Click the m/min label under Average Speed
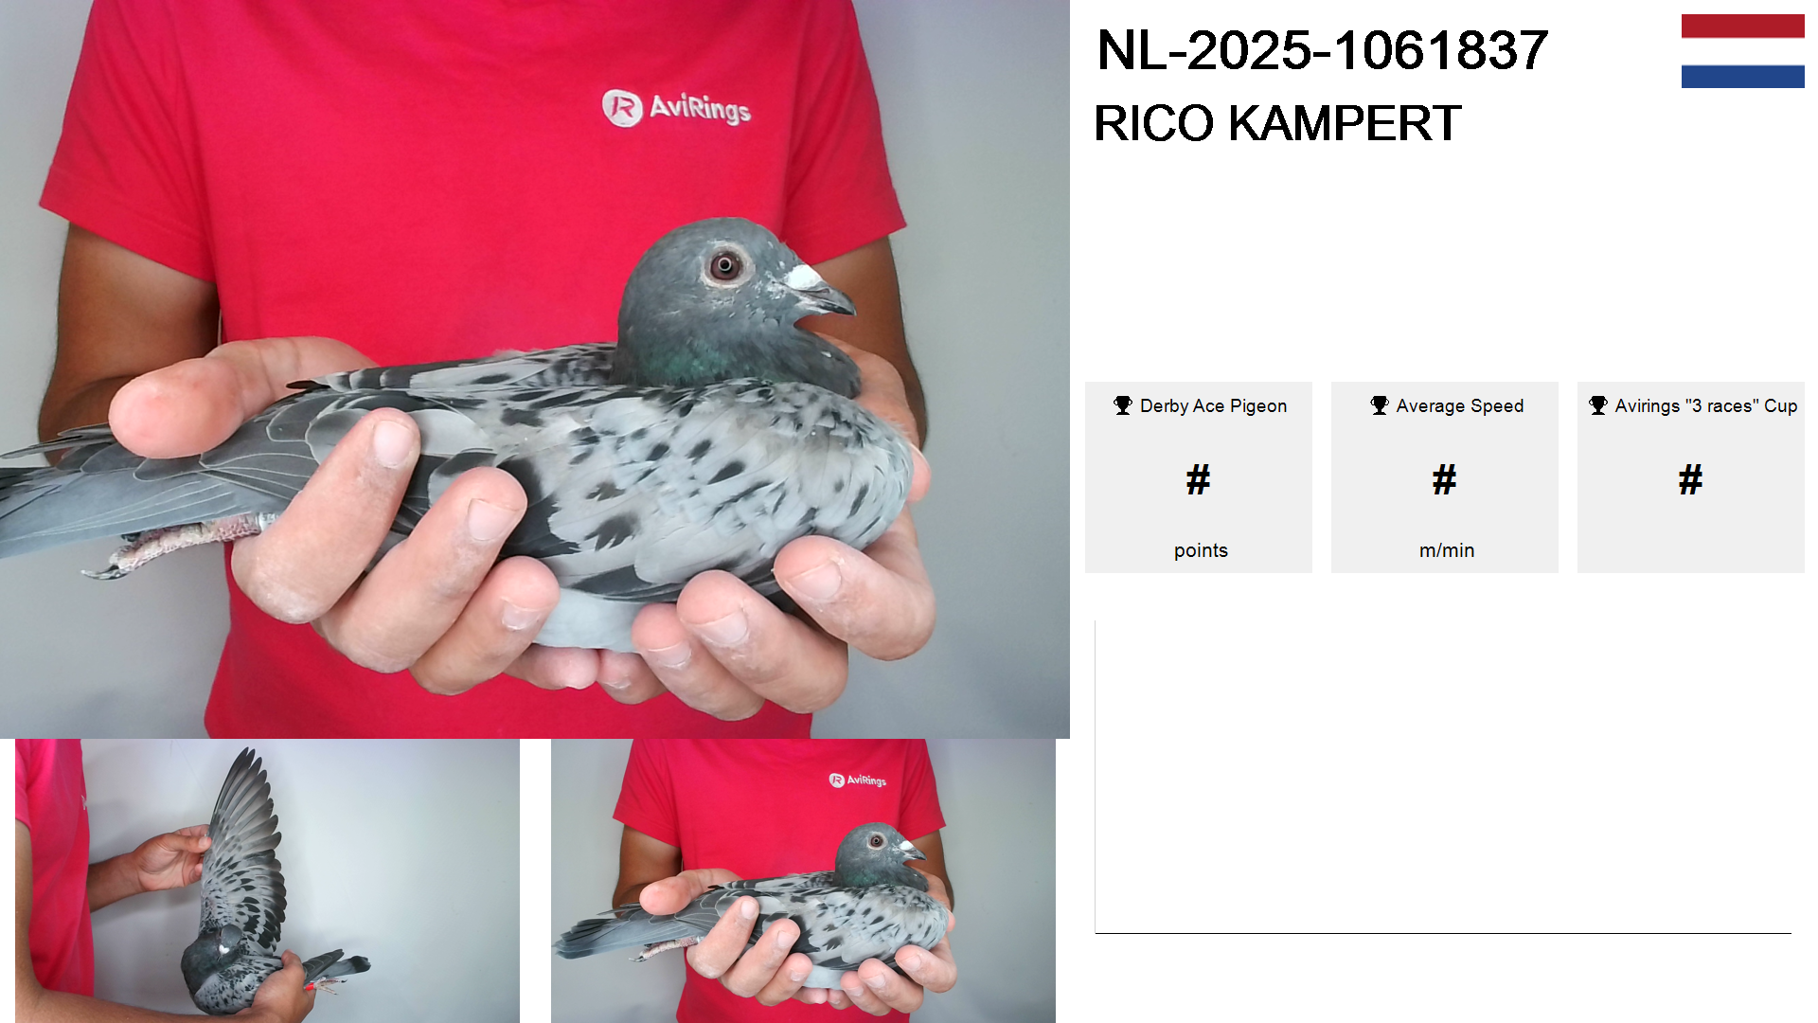Viewport: 1818px width, 1023px height. coord(1447,550)
